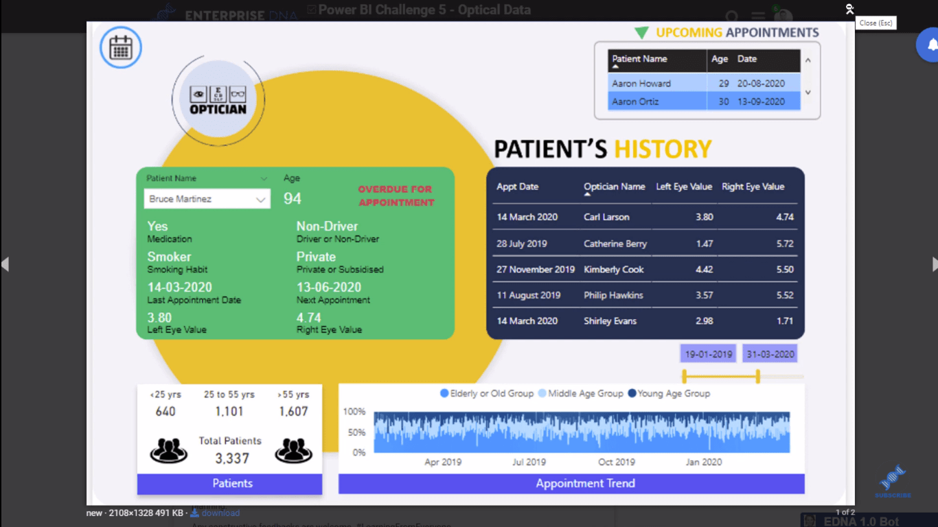This screenshot has height=527, width=938.
Task: Go to the previous lightbox image
Action: pyautogui.click(x=5, y=264)
